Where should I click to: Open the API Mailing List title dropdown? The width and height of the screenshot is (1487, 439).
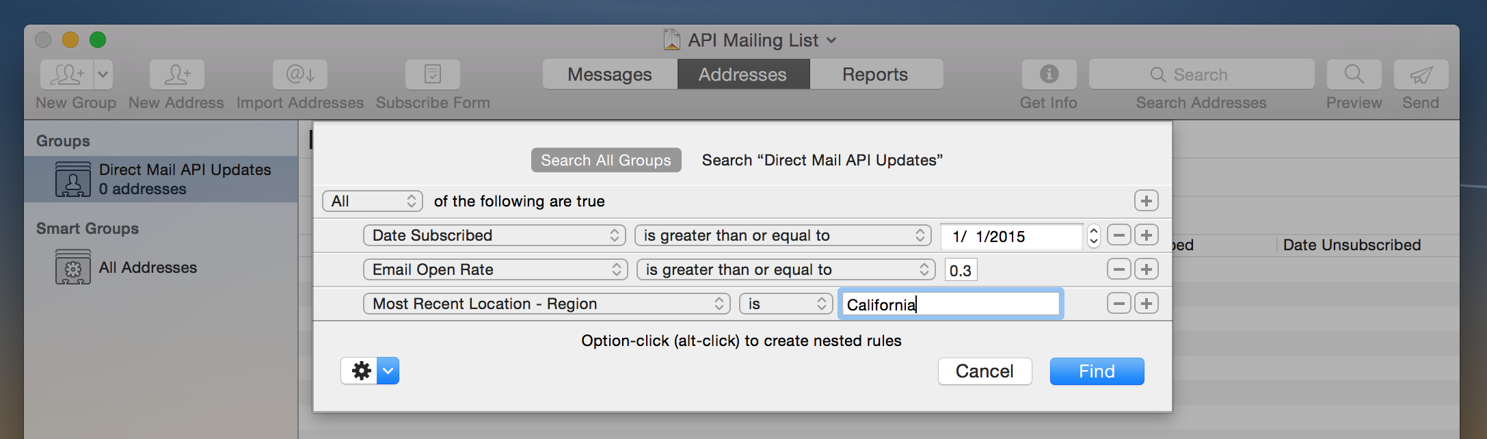[x=831, y=40]
